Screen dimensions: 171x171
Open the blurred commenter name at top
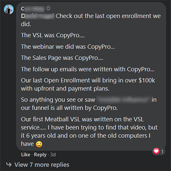coord(33,9)
